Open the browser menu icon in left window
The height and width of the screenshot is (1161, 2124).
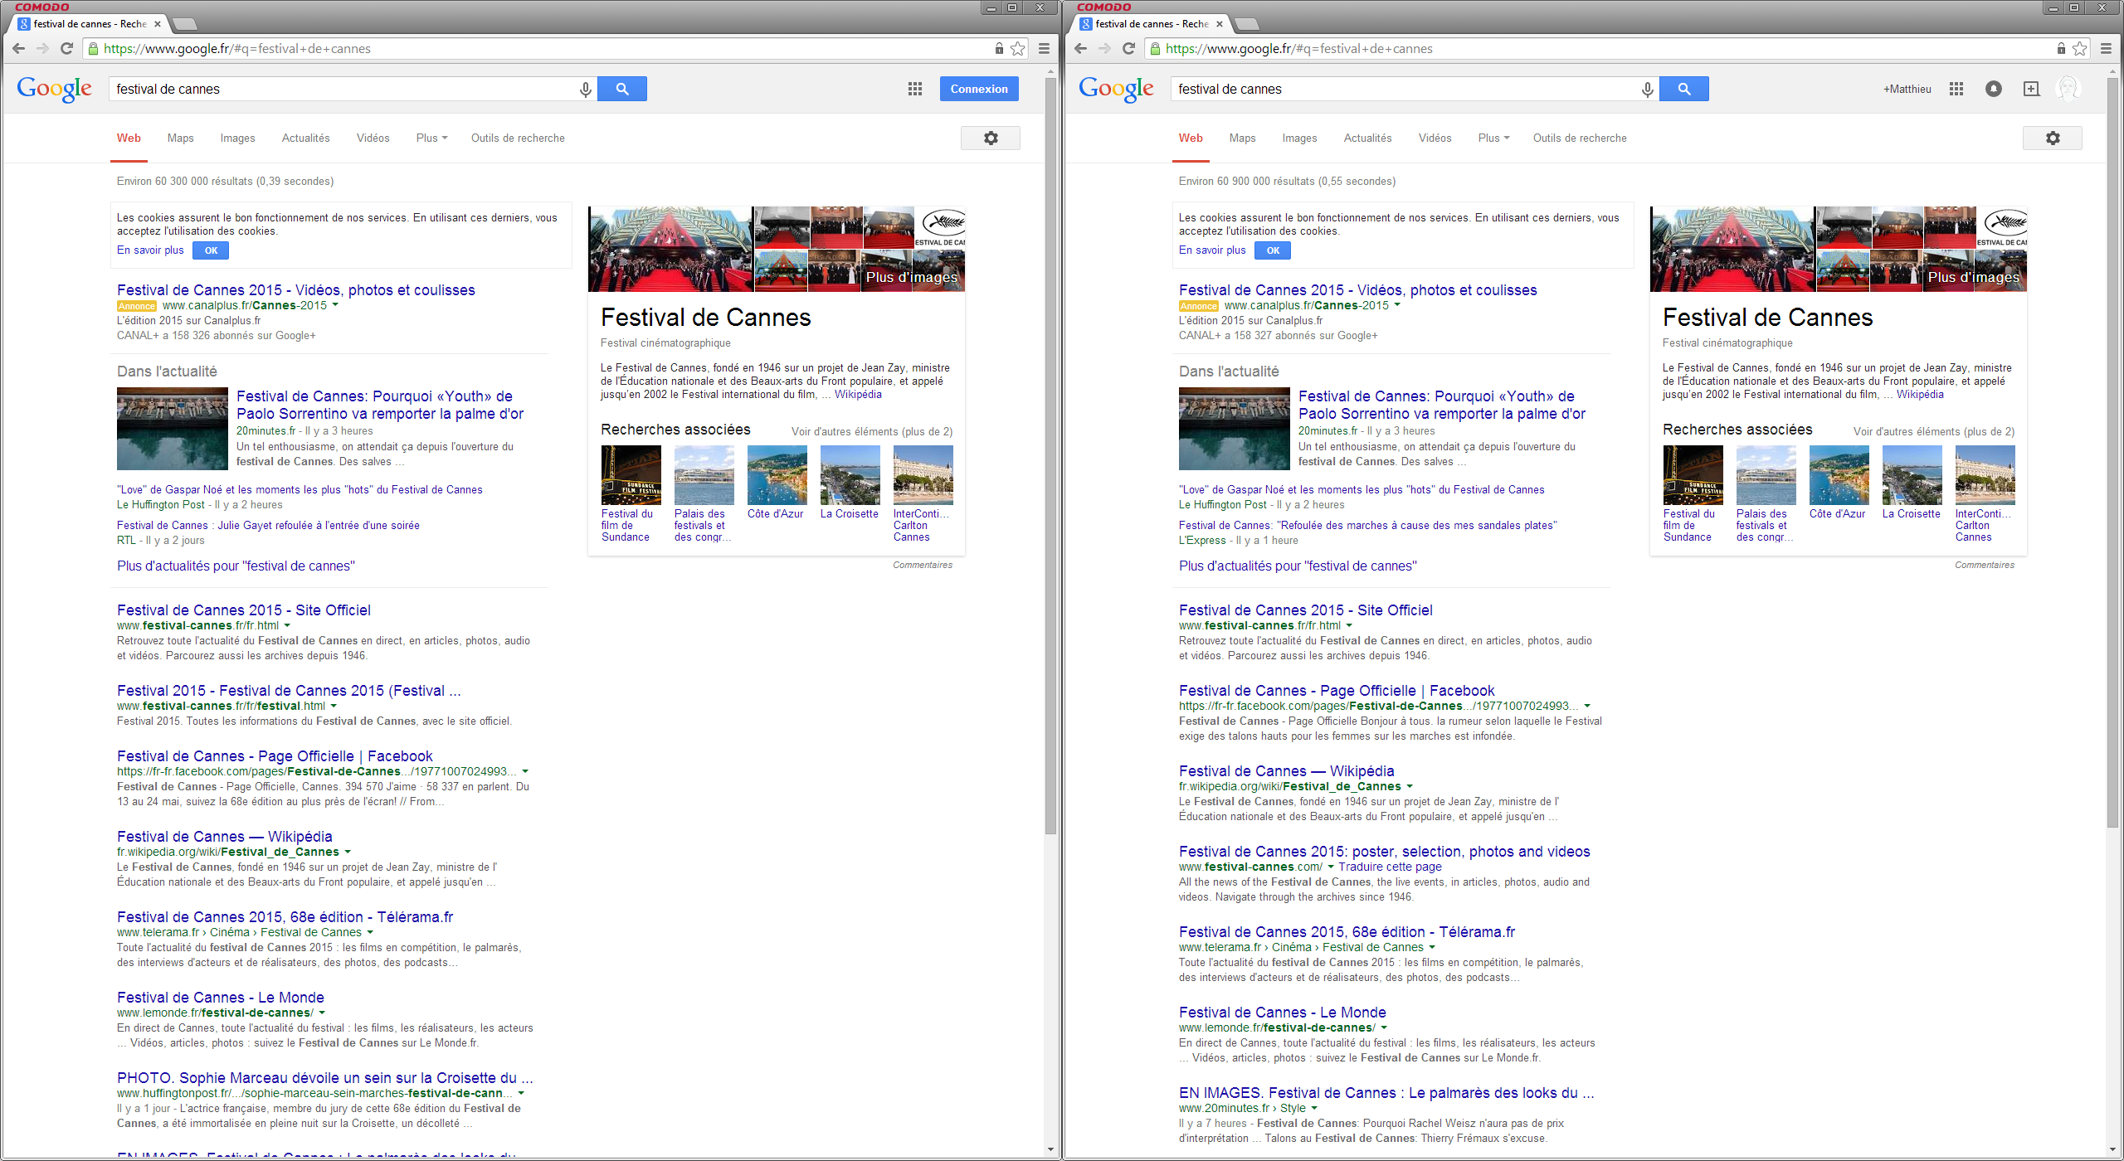(1045, 49)
